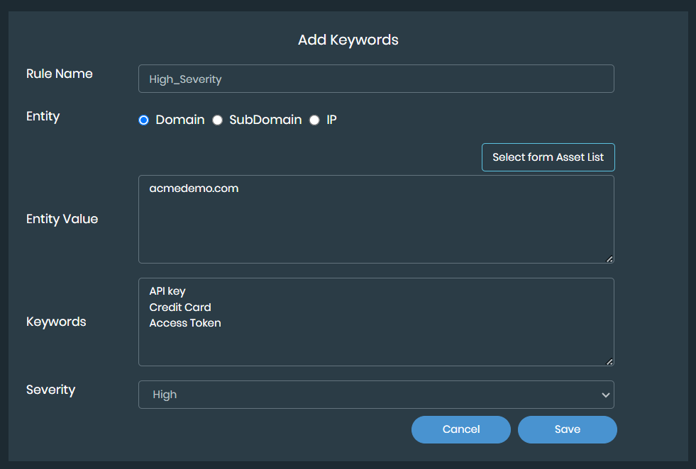The width and height of the screenshot is (696, 469).
Task: Click inside the Entity Value text area
Action: click(376, 227)
